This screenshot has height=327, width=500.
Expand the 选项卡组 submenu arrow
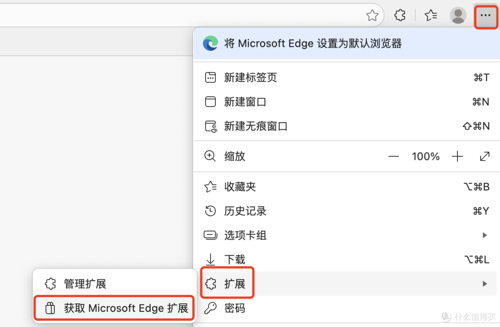point(485,235)
